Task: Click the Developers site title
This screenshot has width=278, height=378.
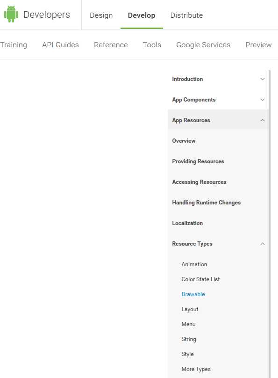Action: click(47, 15)
